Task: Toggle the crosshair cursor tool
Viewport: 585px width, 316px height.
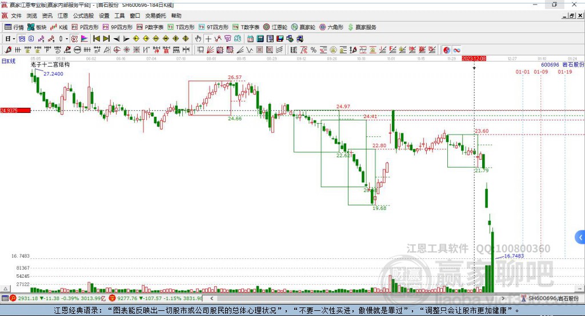Action: 208,39
